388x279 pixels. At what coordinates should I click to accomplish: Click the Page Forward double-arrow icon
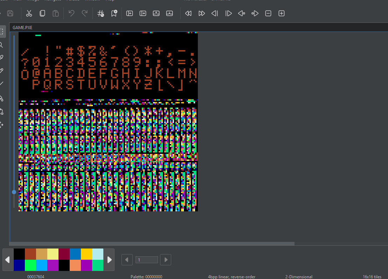pyautogui.click(x=202, y=13)
